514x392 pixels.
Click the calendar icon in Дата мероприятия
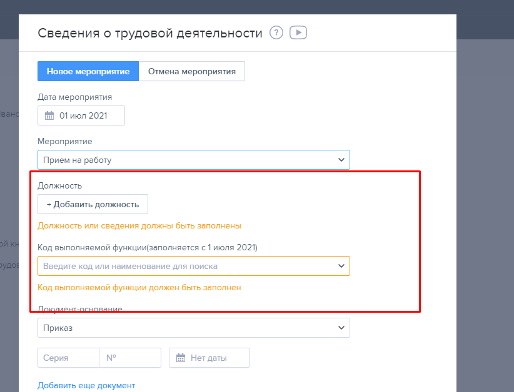(49, 115)
